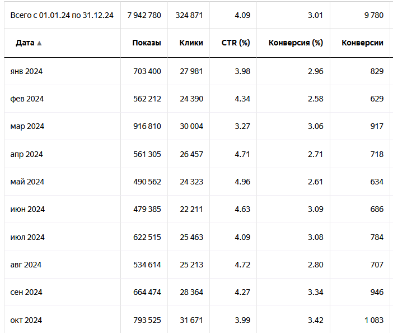Click the total period row label

[62, 15]
